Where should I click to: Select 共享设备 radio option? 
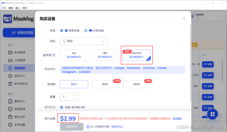point(86,31)
